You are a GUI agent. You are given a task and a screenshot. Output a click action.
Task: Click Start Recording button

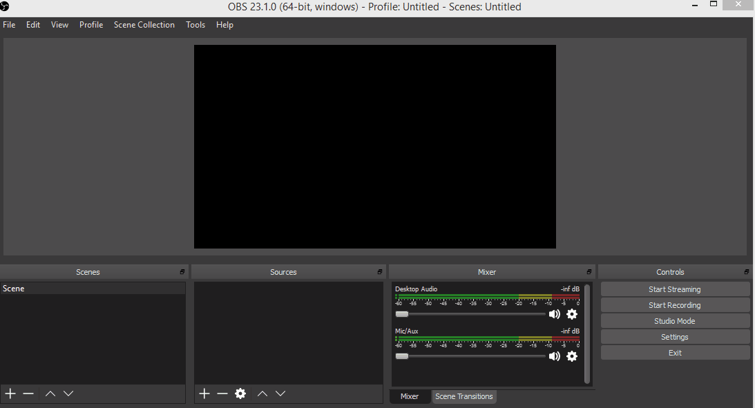(675, 305)
